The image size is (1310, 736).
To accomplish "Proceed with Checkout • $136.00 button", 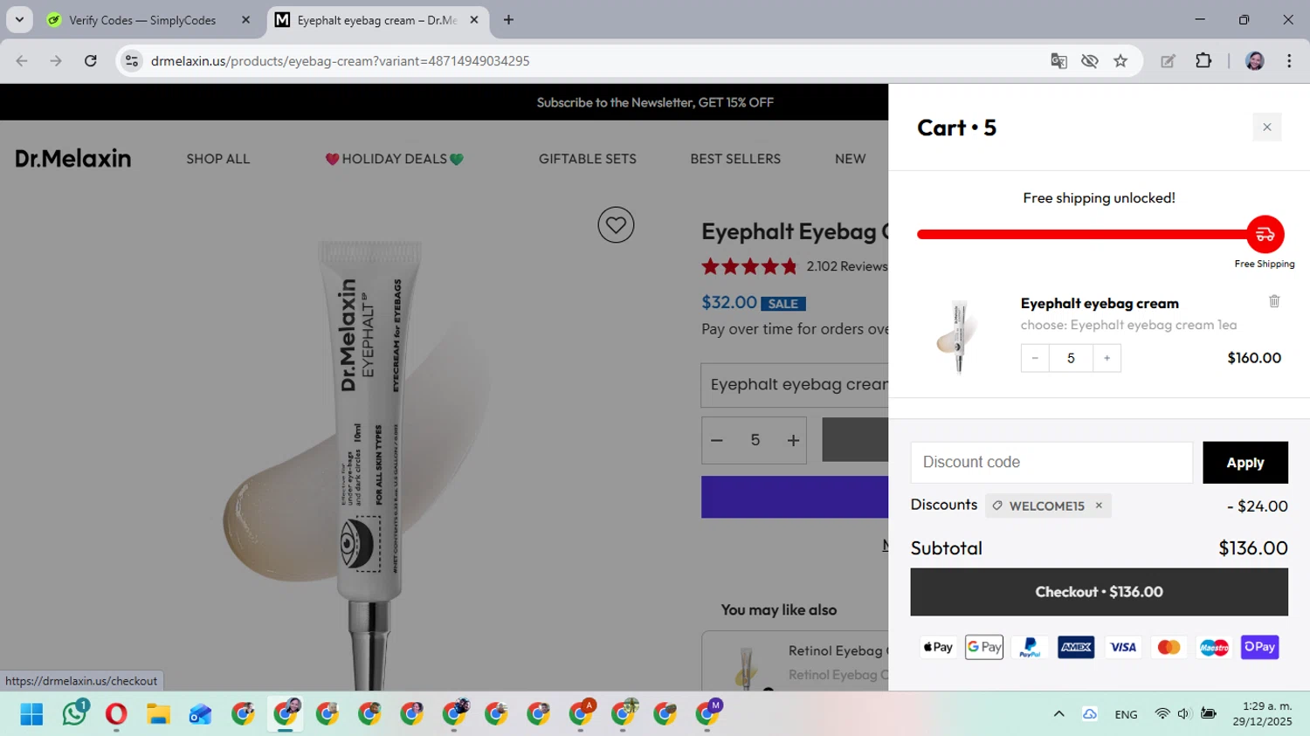I will point(1099,592).
